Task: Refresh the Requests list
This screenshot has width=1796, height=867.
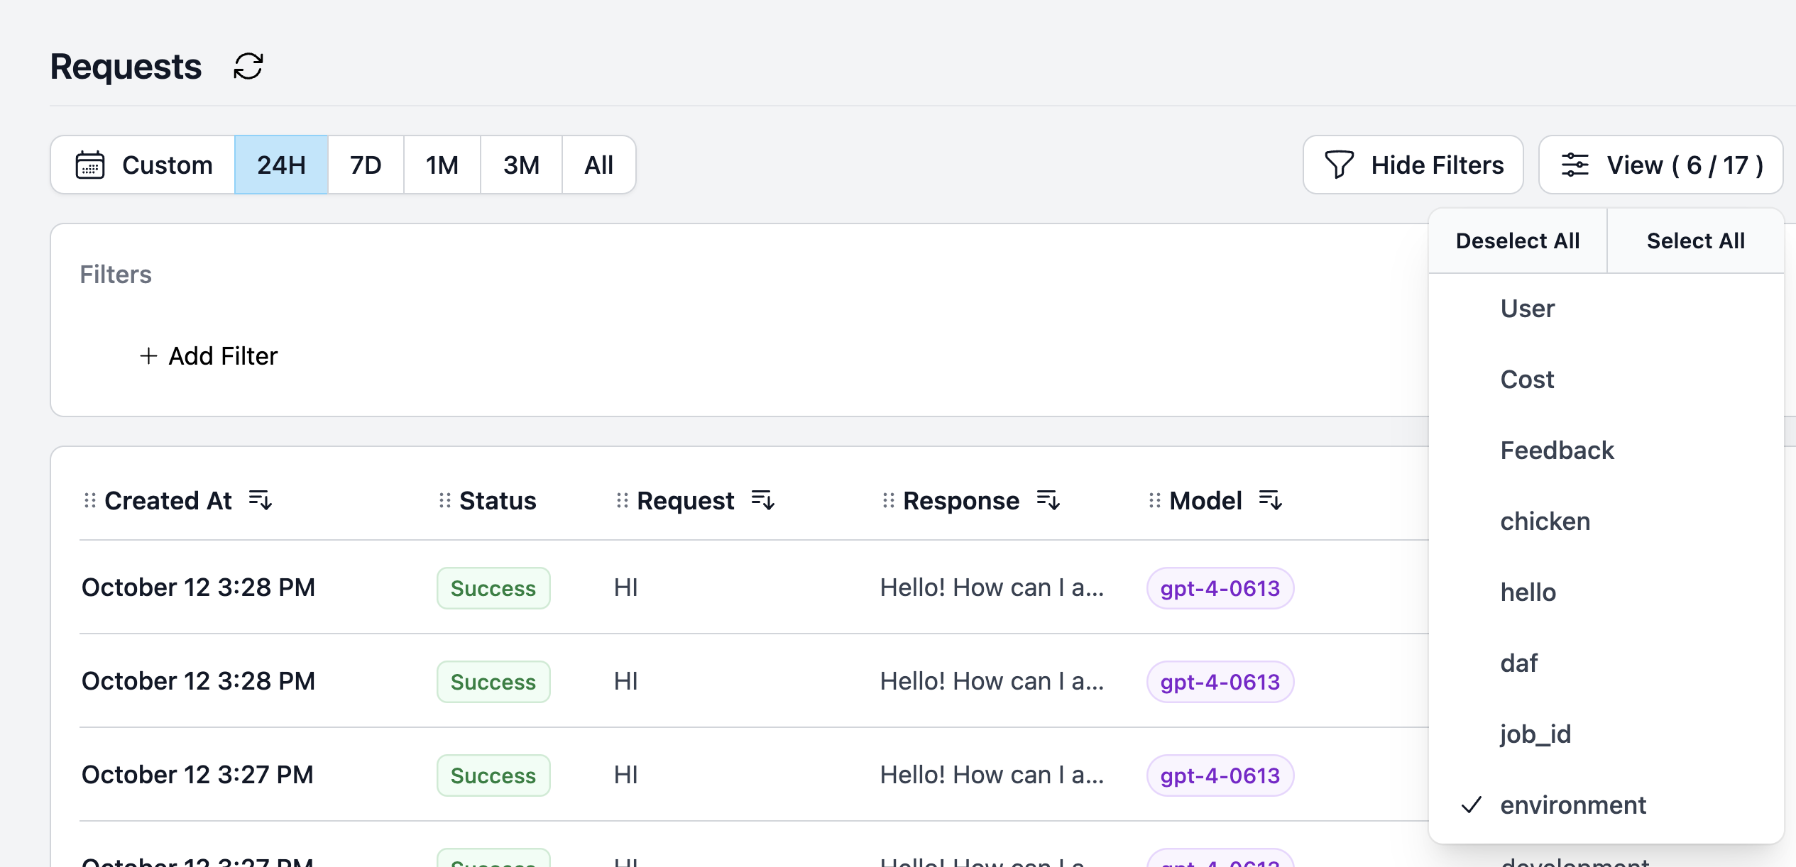Action: coord(248,66)
